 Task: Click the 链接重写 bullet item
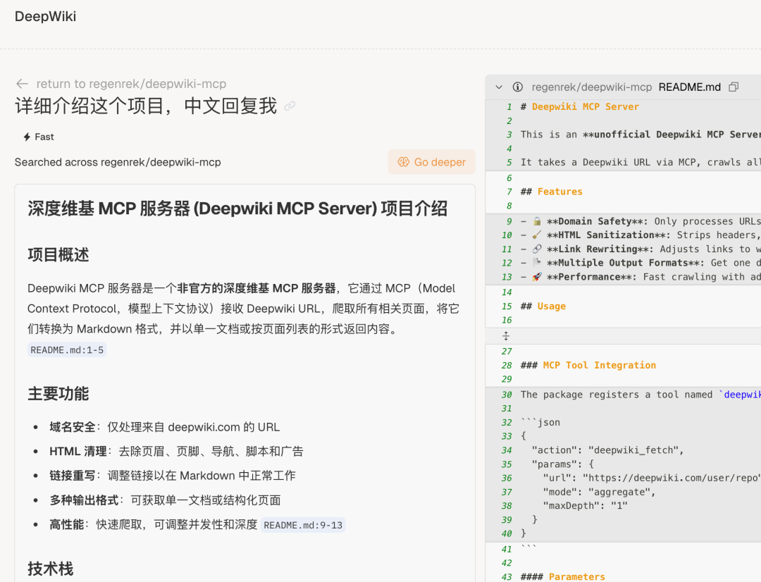point(173,476)
